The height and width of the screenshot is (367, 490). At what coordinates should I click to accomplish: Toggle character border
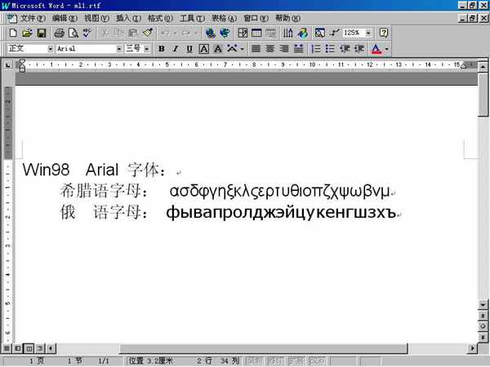coord(203,49)
